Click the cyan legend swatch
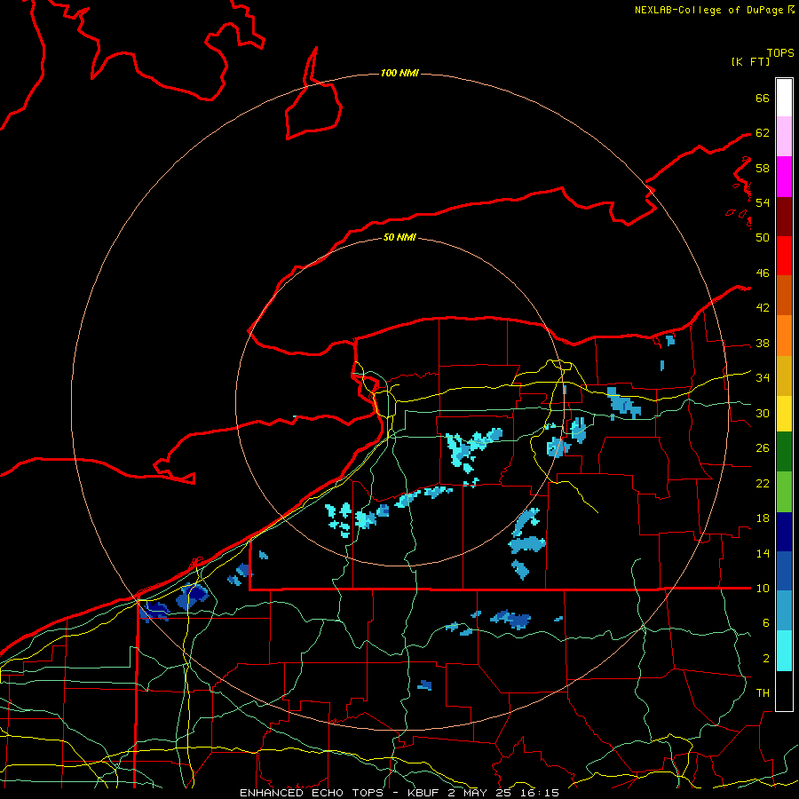The height and width of the screenshot is (799, 799). 784,651
